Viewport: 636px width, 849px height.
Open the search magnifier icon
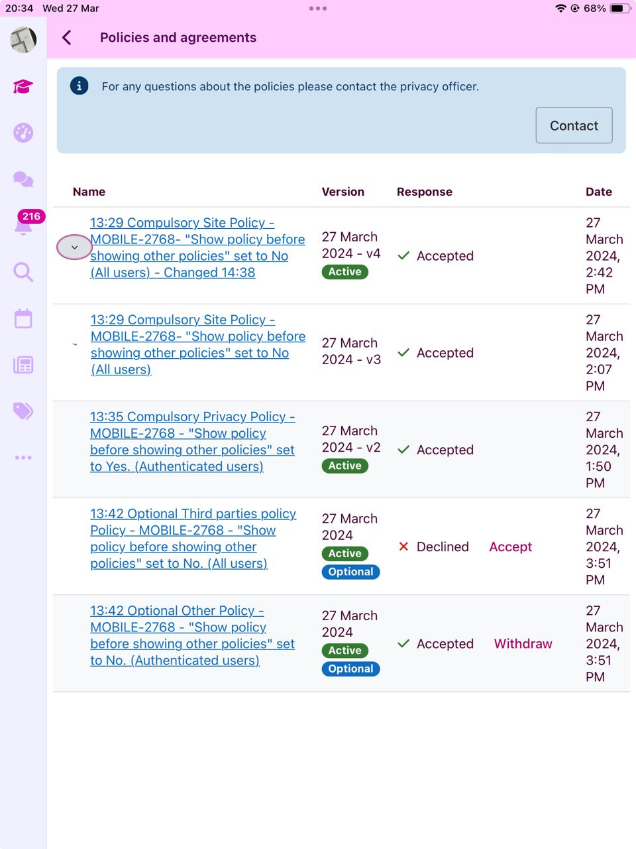coord(23,272)
